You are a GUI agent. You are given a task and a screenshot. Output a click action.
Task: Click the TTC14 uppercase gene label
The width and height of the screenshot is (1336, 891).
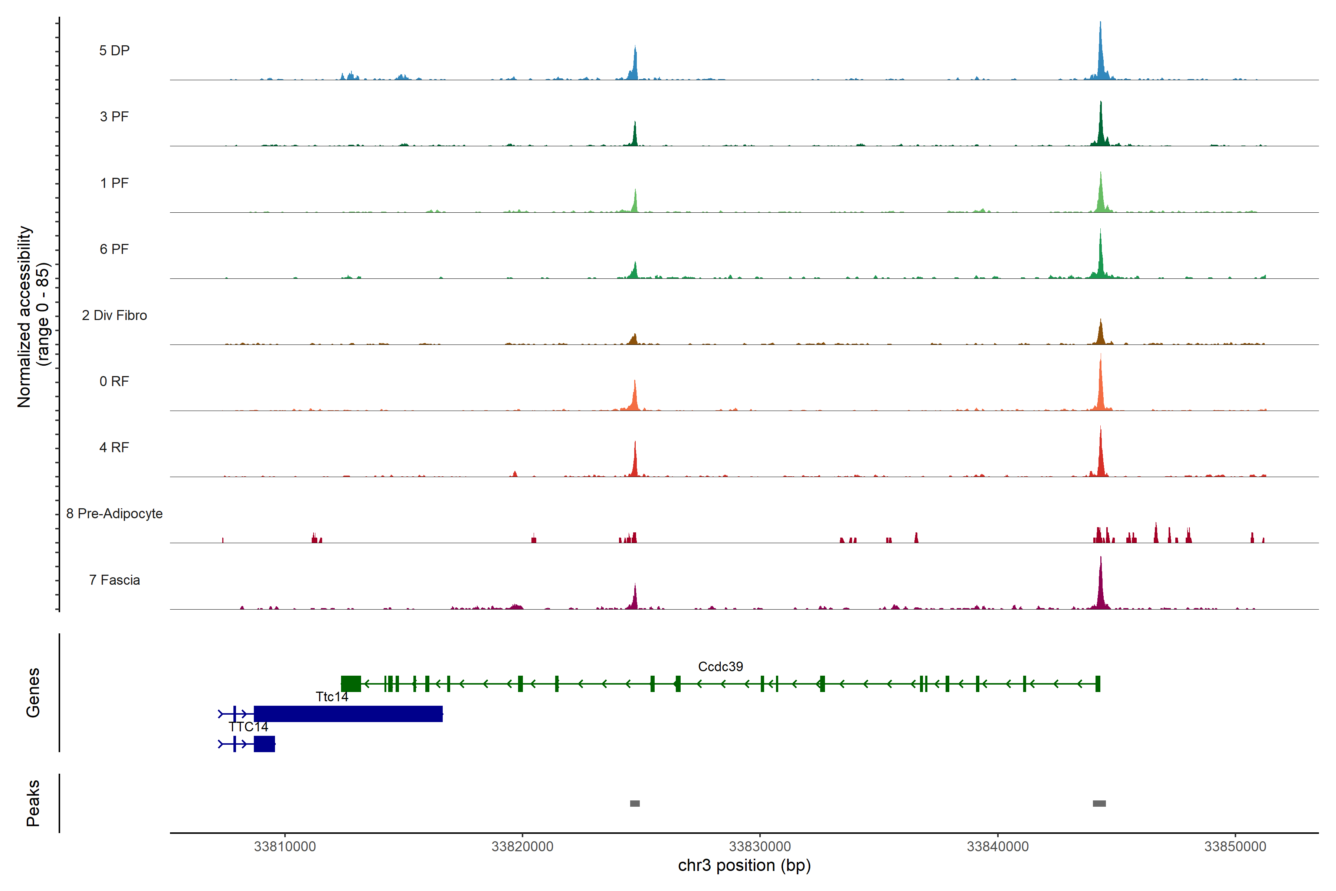coord(248,727)
